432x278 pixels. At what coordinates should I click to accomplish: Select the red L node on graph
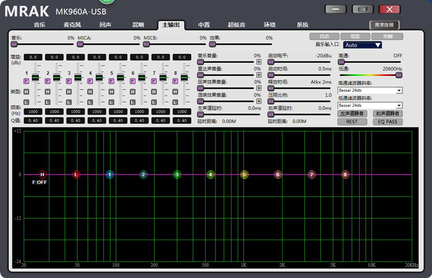pyautogui.click(x=76, y=174)
